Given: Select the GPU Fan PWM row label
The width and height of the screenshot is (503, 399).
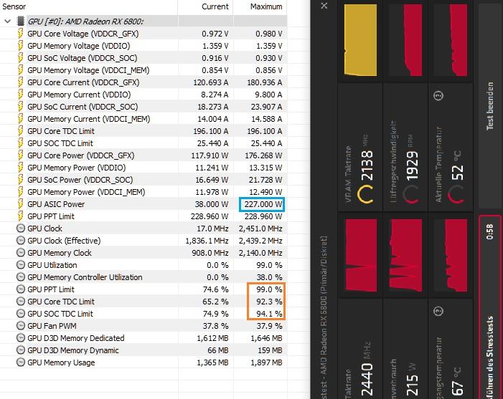Looking at the screenshot, I should [x=52, y=326].
